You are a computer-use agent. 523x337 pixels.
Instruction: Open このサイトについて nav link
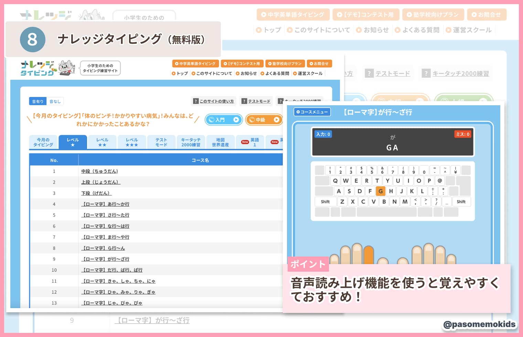(212, 73)
